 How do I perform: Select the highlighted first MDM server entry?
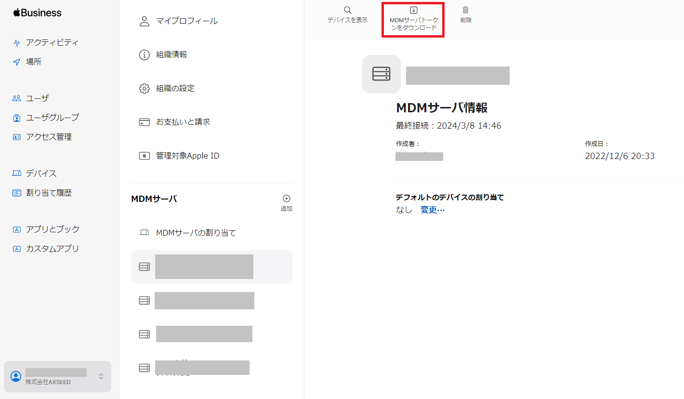point(211,267)
